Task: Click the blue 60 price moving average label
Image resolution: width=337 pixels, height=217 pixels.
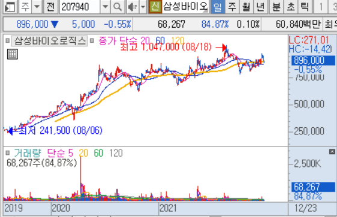Action: [160, 40]
